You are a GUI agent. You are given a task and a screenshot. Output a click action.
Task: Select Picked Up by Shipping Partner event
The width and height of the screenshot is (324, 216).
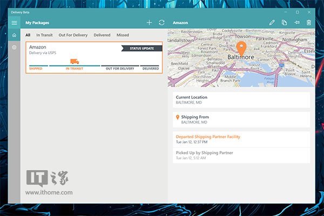point(241,155)
